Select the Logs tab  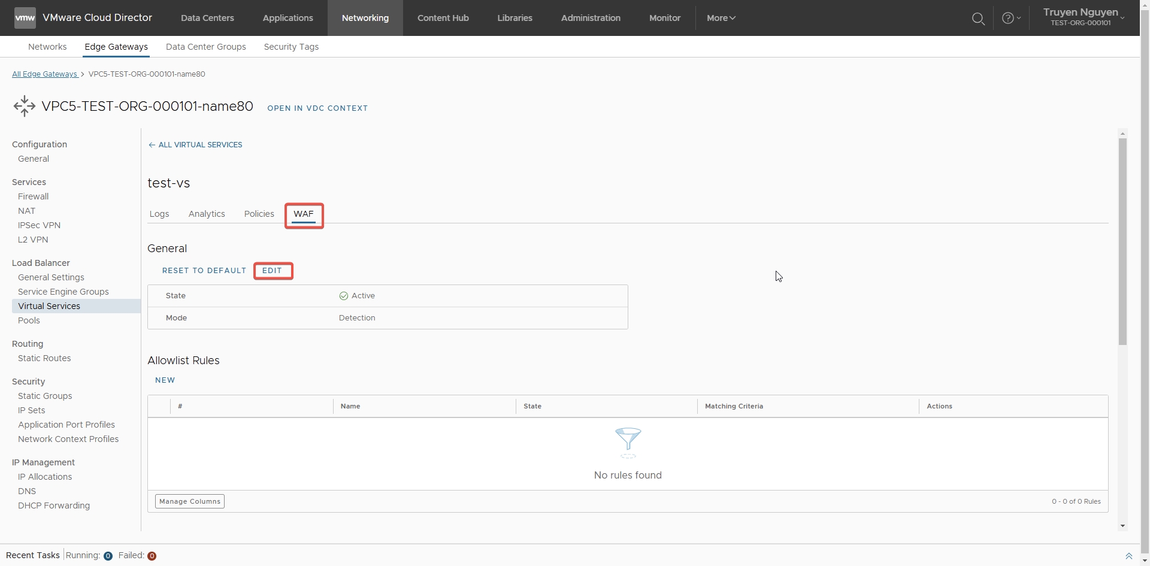pyautogui.click(x=159, y=214)
